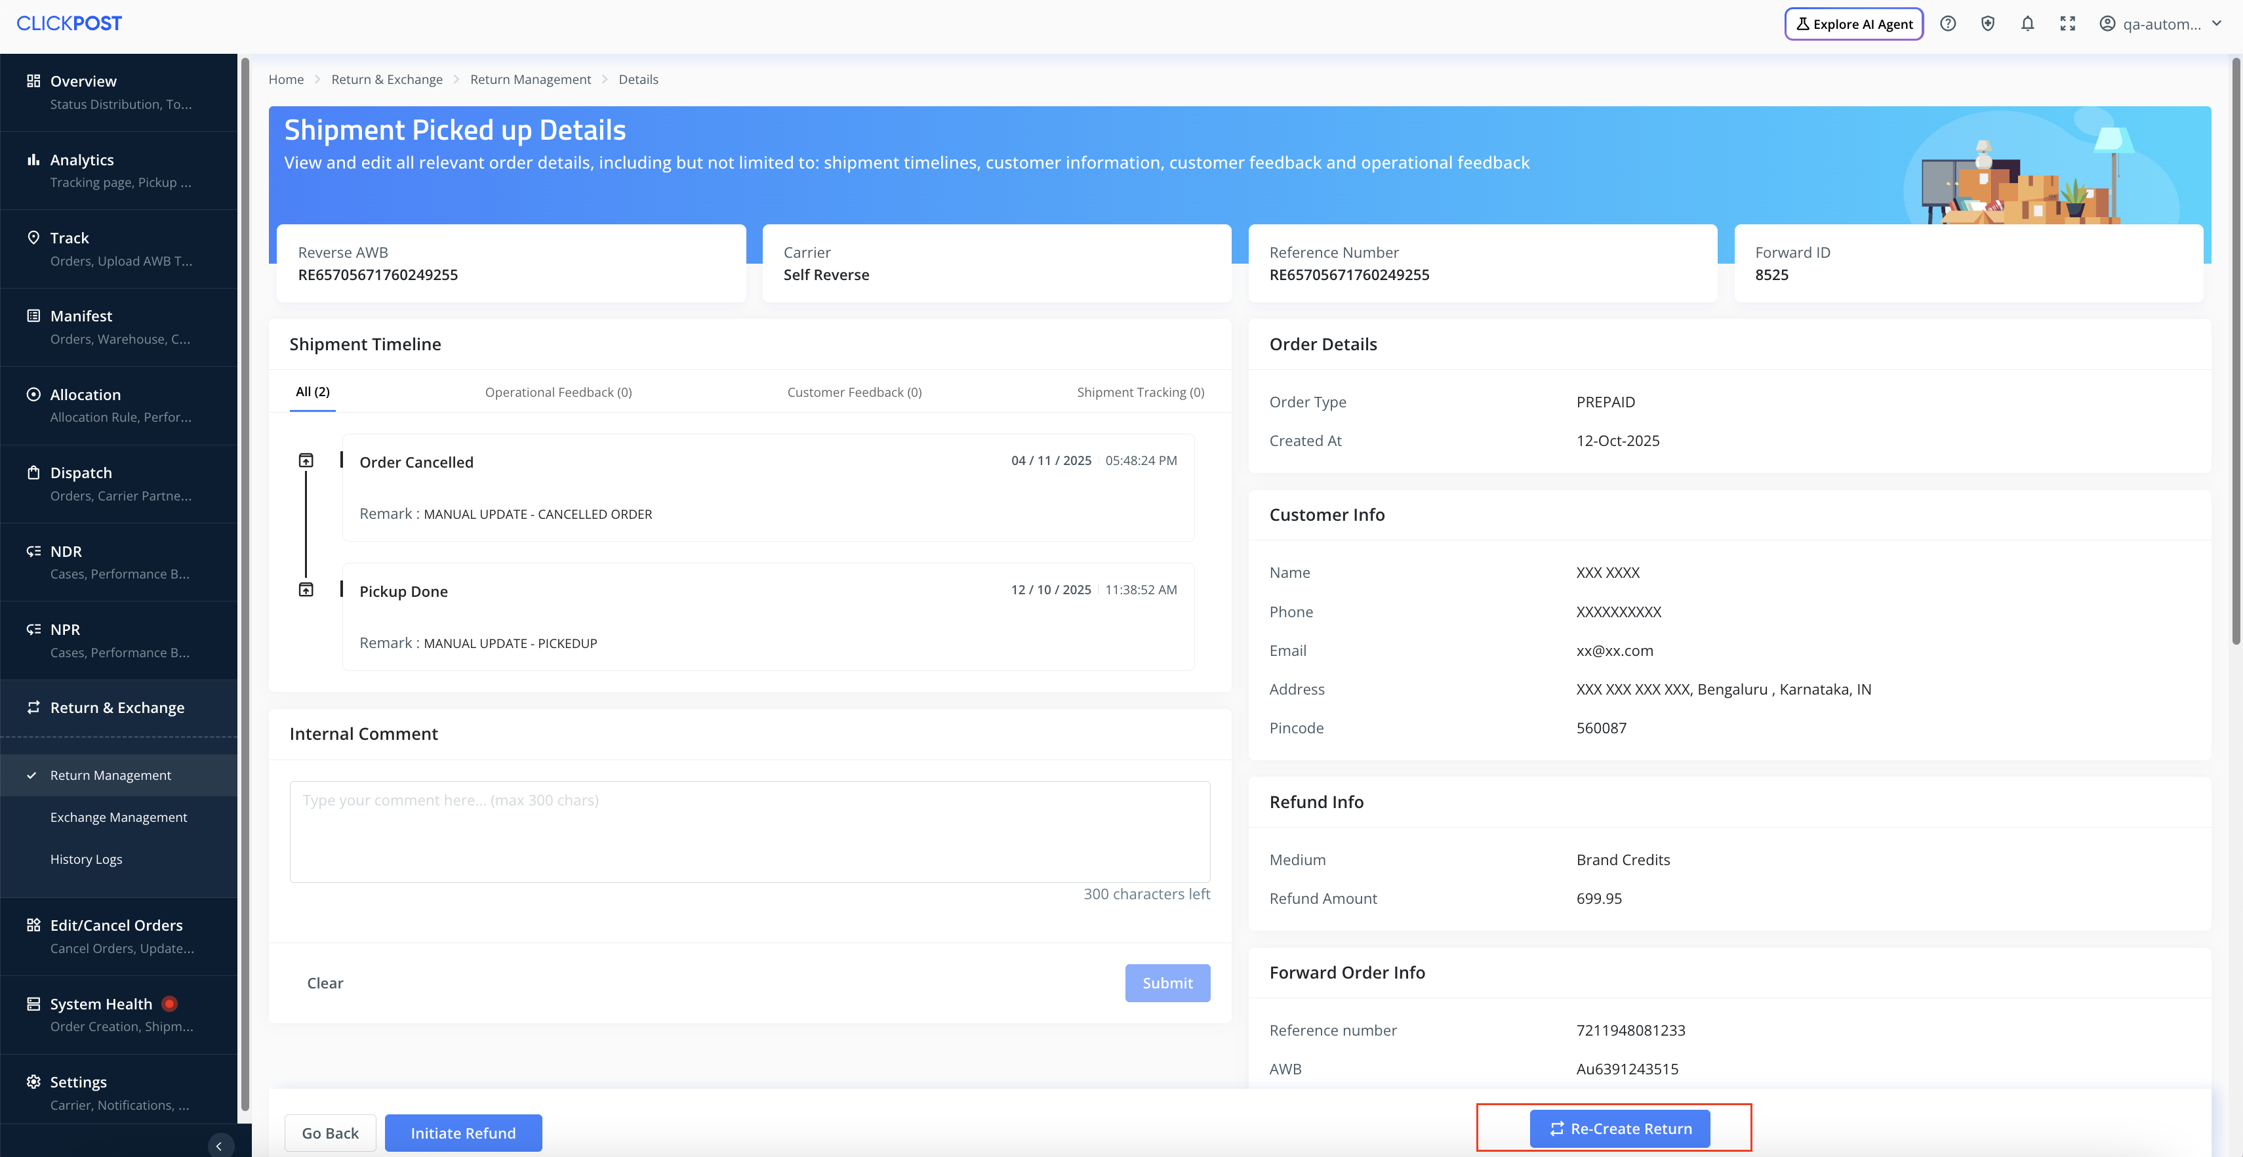This screenshot has height=1157, width=2243.
Task: Click the Overview sidebar icon
Action: coord(33,81)
